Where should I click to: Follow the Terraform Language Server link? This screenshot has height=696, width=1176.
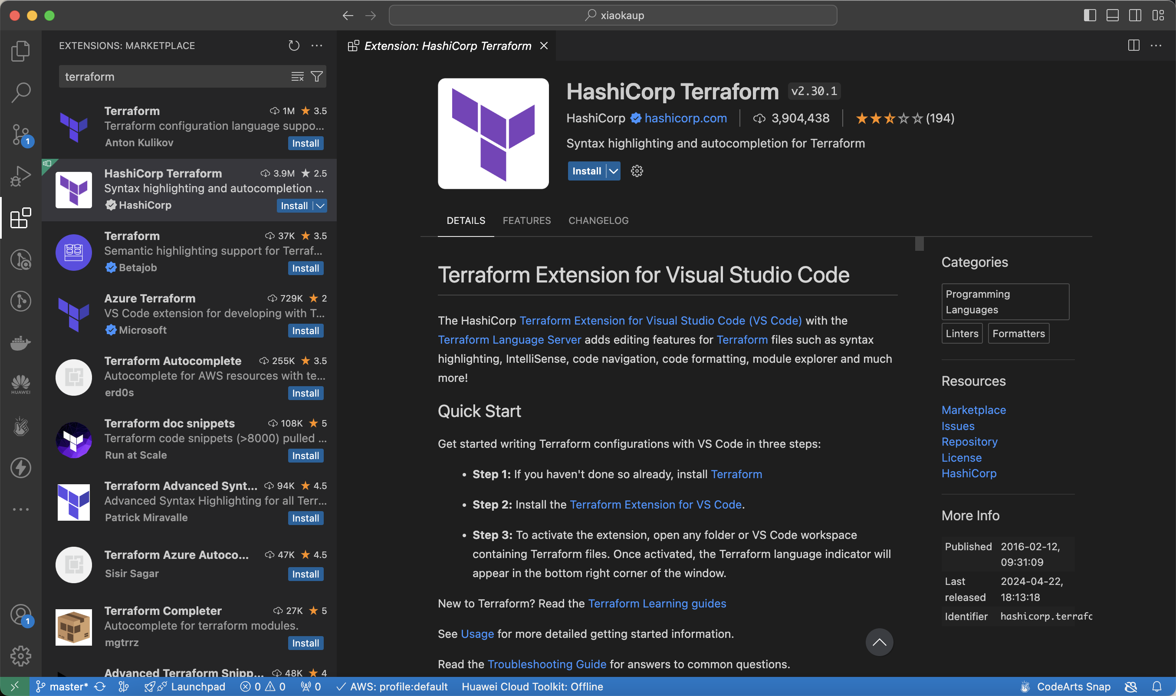click(509, 340)
